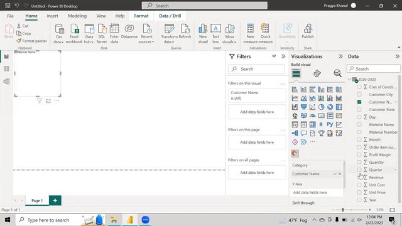
Task: Click the Filters pane search box
Action: 256,69
